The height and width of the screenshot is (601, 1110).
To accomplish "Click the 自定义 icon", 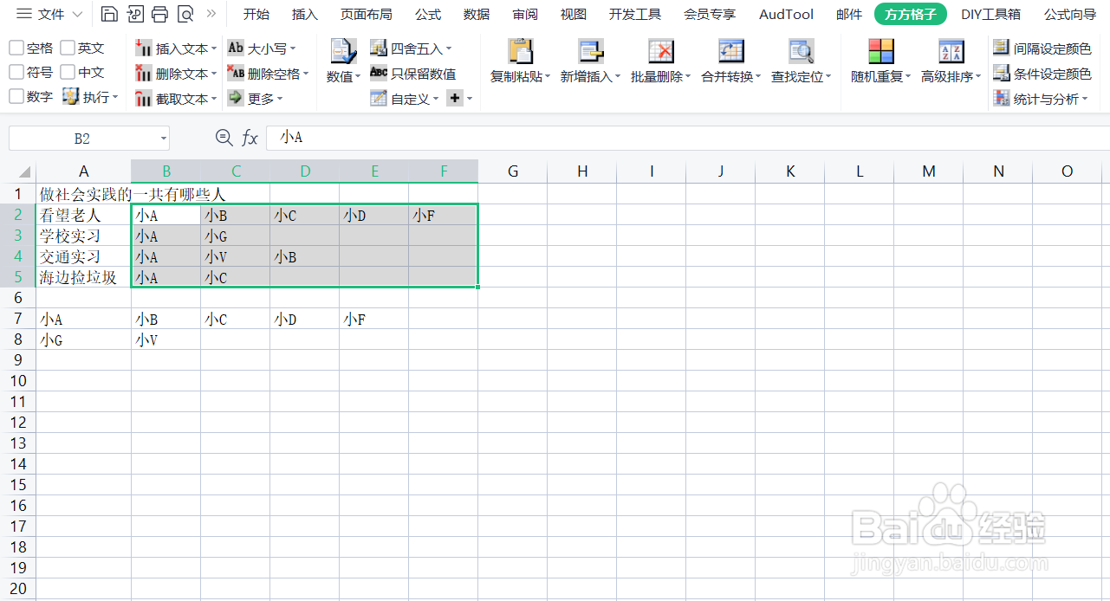I will [378, 98].
